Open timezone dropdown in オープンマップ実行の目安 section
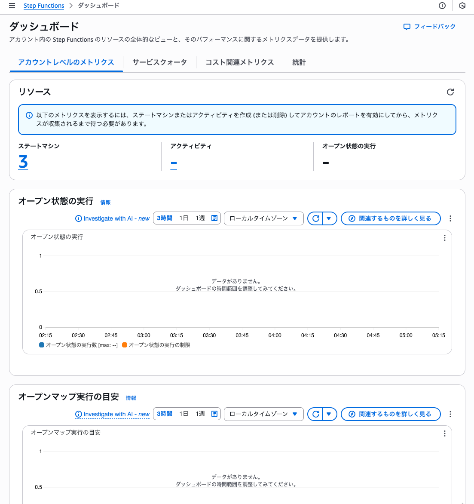474x504 pixels. (x=263, y=414)
